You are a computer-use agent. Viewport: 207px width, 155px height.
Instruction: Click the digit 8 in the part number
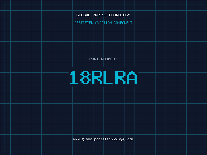click(x=85, y=78)
